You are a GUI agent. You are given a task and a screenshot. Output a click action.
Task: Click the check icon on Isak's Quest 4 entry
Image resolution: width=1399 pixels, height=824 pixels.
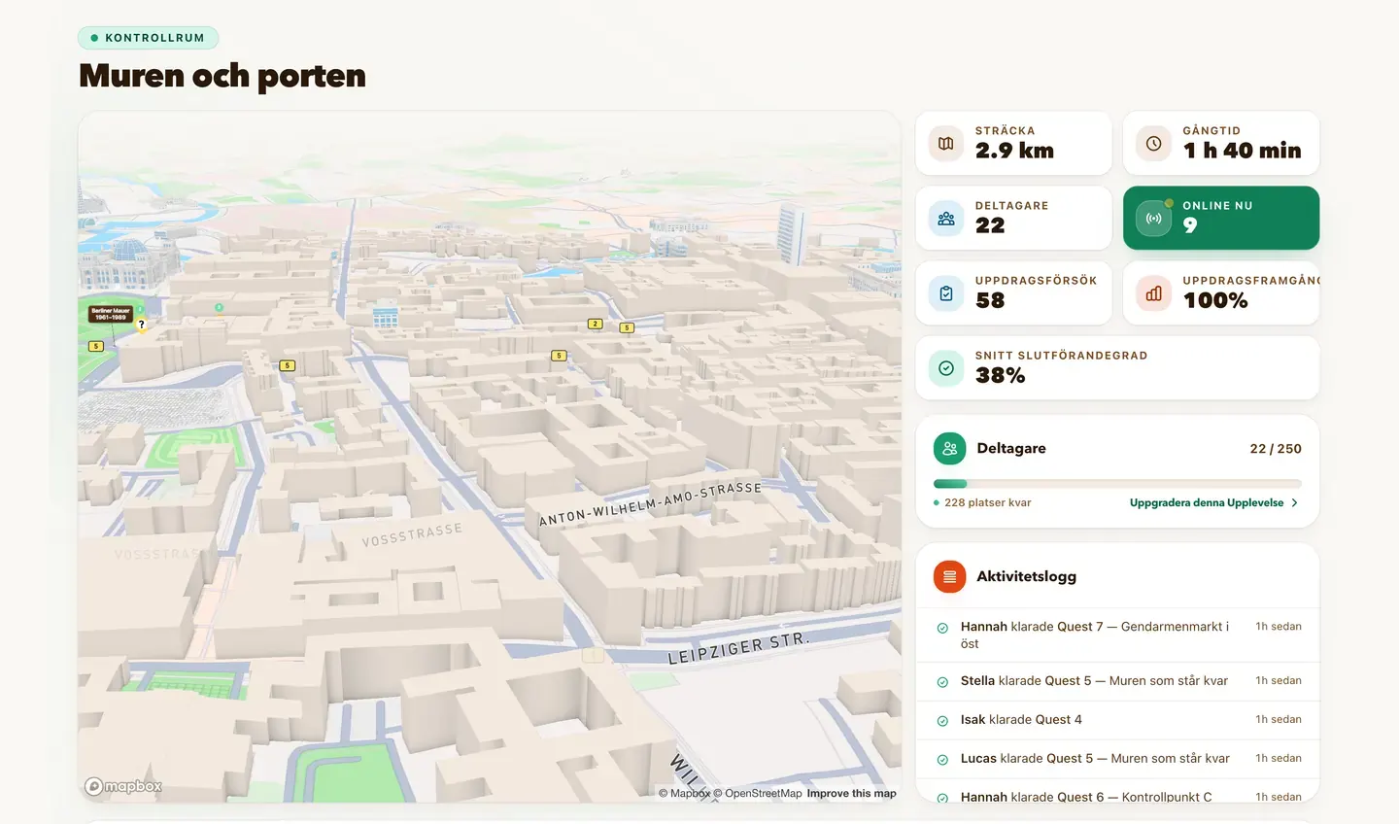942,721
